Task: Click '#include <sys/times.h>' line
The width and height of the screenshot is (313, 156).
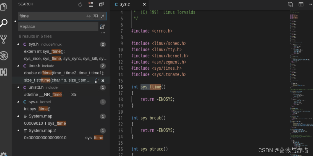Action: pyautogui.click(x=156, y=68)
